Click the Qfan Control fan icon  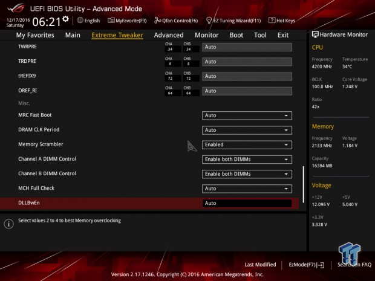coord(157,21)
